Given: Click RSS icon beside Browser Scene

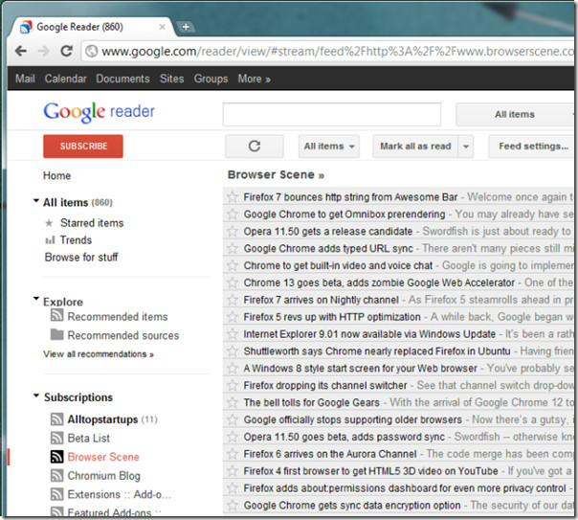Looking at the screenshot, I should pos(56,457).
